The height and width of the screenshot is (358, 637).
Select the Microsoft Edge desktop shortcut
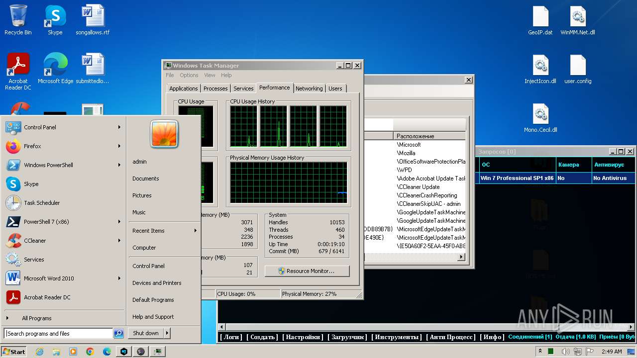click(55, 69)
